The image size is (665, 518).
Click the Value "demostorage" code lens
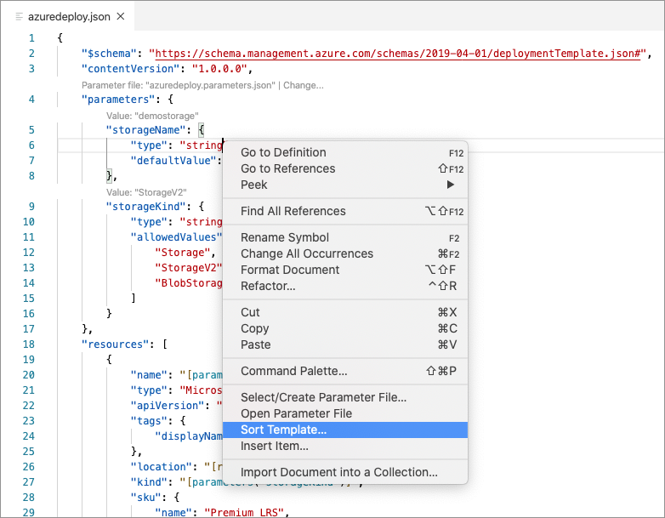coord(152,116)
